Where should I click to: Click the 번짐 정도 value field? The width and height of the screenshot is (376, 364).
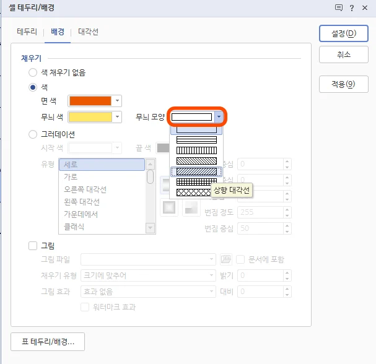tap(260, 212)
